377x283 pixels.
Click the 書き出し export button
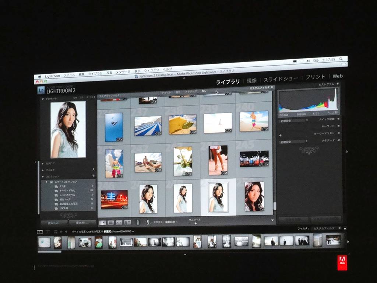coord(82,223)
